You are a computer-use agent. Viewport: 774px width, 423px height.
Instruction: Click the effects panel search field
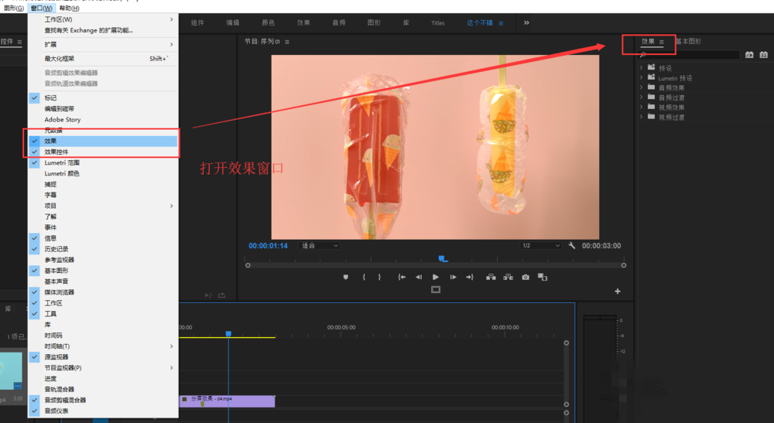(693, 55)
